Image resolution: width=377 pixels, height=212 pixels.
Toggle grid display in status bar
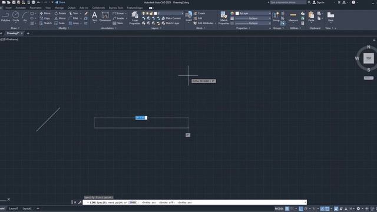tap(287, 208)
